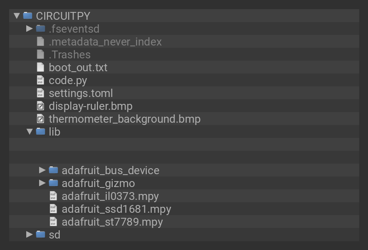Select the adafruit_st7789.mpy file name
This screenshot has height=250, width=368.
[x=112, y=222]
